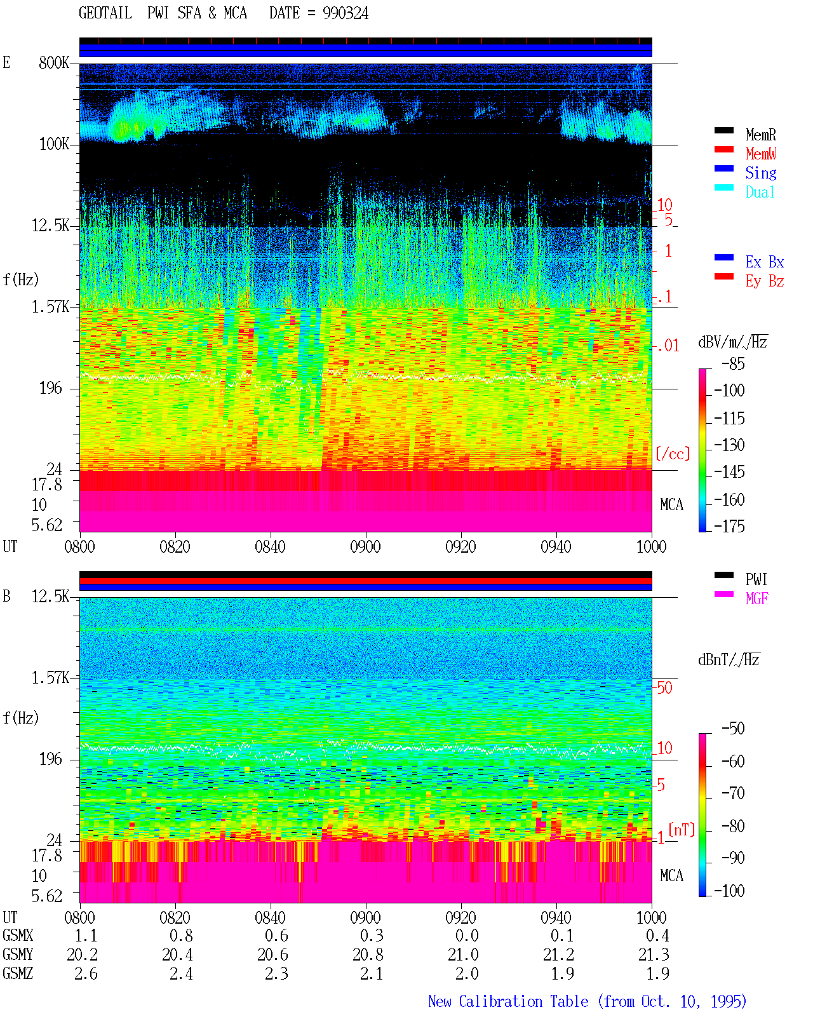Screen dimensions: 813x1012
Task: Click the black MemR legend swatch
Action: (x=724, y=130)
